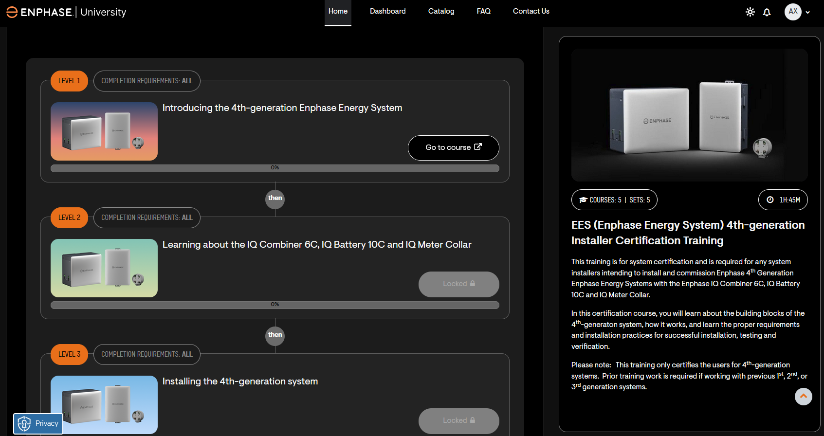Click the Level 1 progress bar

tap(275, 168)
